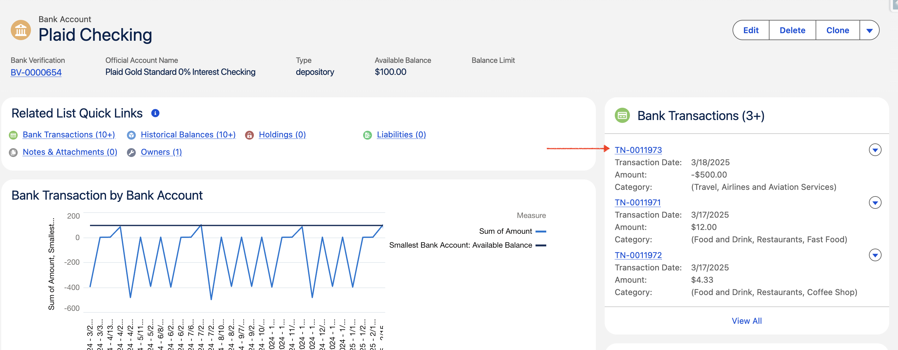This screenshot has height=350, width=898.
Task: Click the green Bank Transactions quick link icon
Action: pos(13,135)
